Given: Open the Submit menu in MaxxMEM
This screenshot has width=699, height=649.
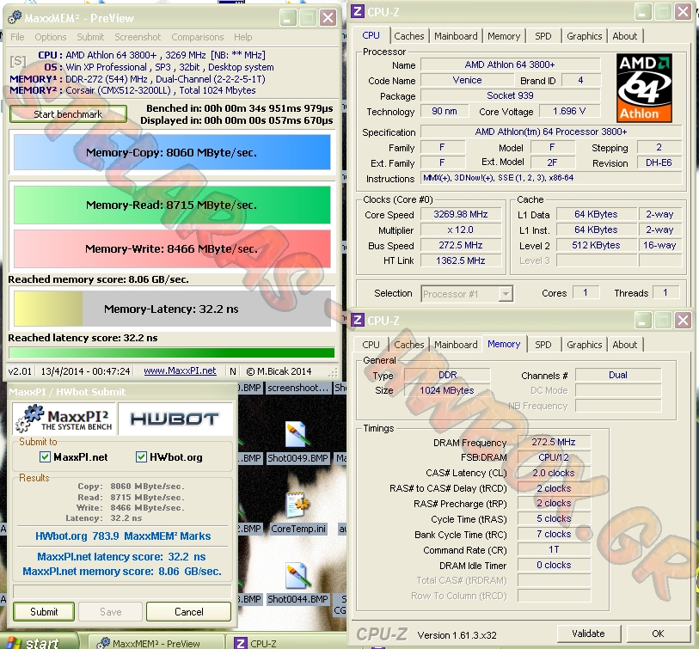Looking at the screenshot, I should (90, 37).
